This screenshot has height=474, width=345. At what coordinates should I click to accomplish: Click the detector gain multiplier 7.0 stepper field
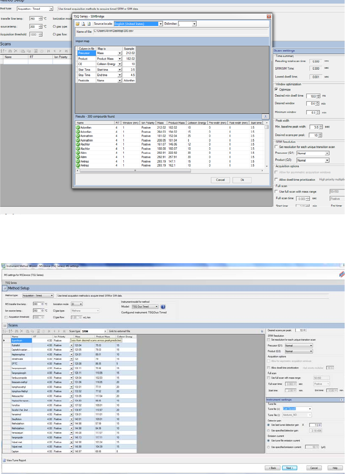[316, 425]
